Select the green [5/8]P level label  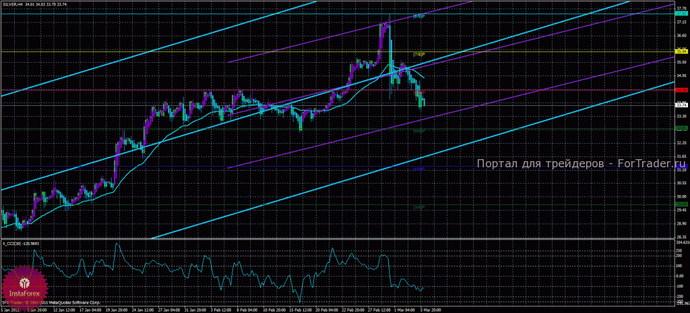point(418,131)
